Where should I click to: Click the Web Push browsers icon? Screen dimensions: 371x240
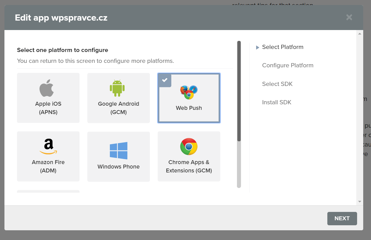[x=189, y=92]
